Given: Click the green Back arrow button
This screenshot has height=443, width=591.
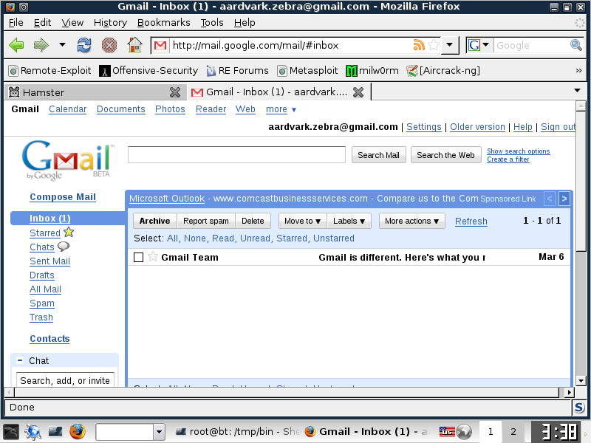Looking at the screenshot, I should tap(16, 45).
